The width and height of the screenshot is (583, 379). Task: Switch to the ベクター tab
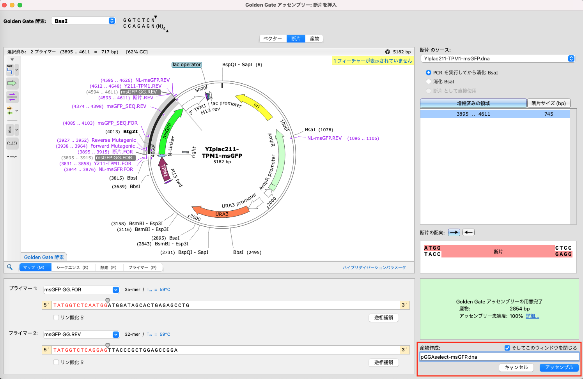[x=273, y=39]
